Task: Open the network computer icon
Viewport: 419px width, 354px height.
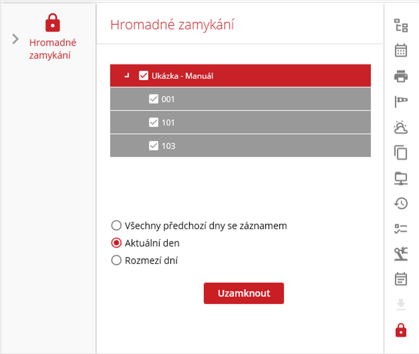Action: tap(401, 178)
